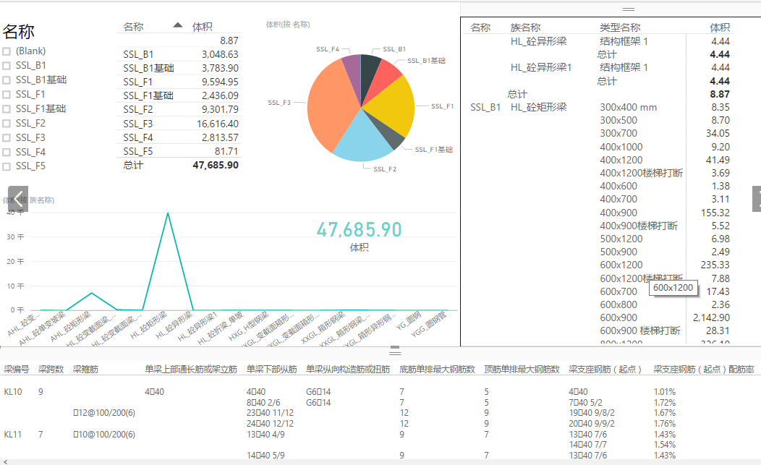
Task: Check the SSL_B1 filter checkbox
Action: (7, 66)
